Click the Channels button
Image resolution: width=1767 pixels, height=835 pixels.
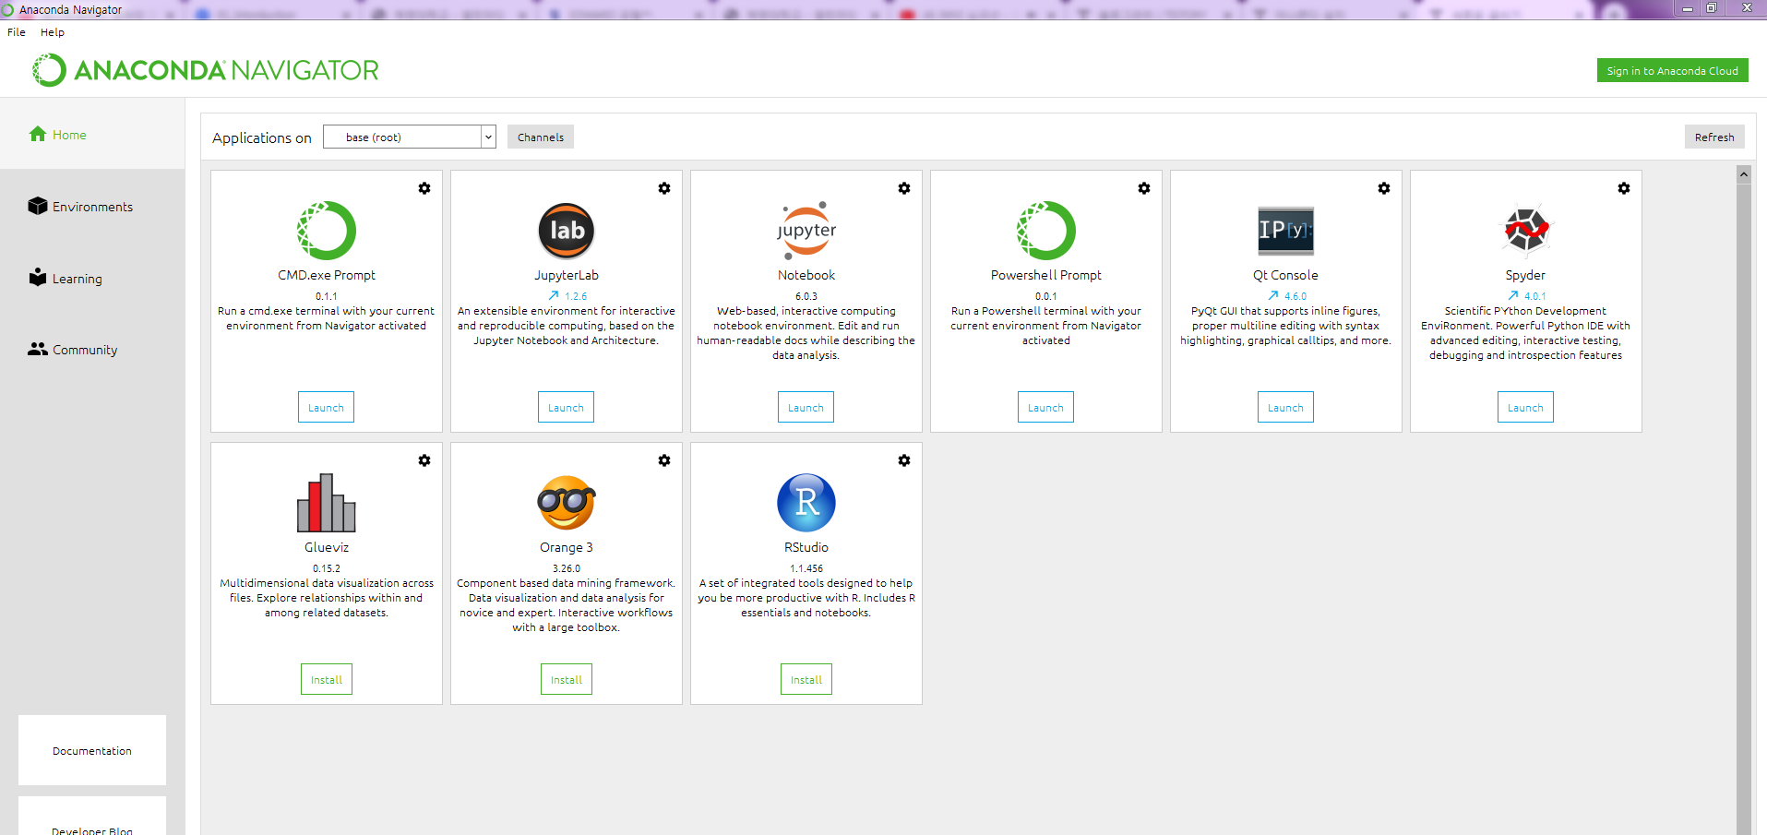(541, 137)
